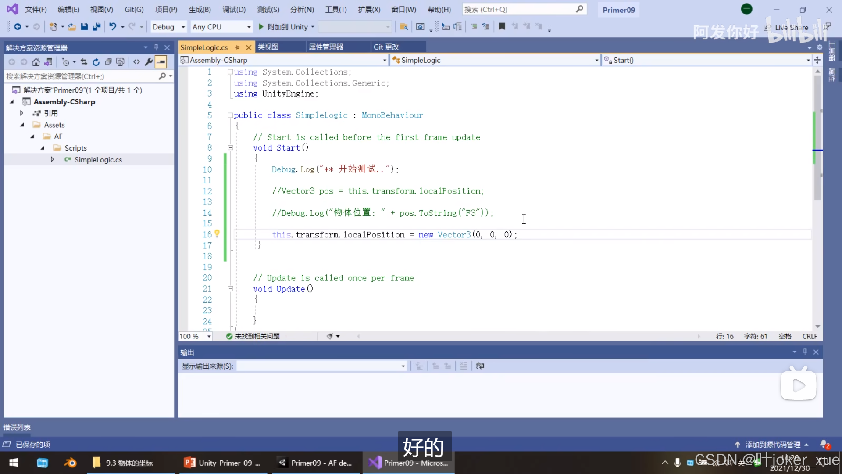Open Solution Explorer properties with wrench icon

pos(149,62)
